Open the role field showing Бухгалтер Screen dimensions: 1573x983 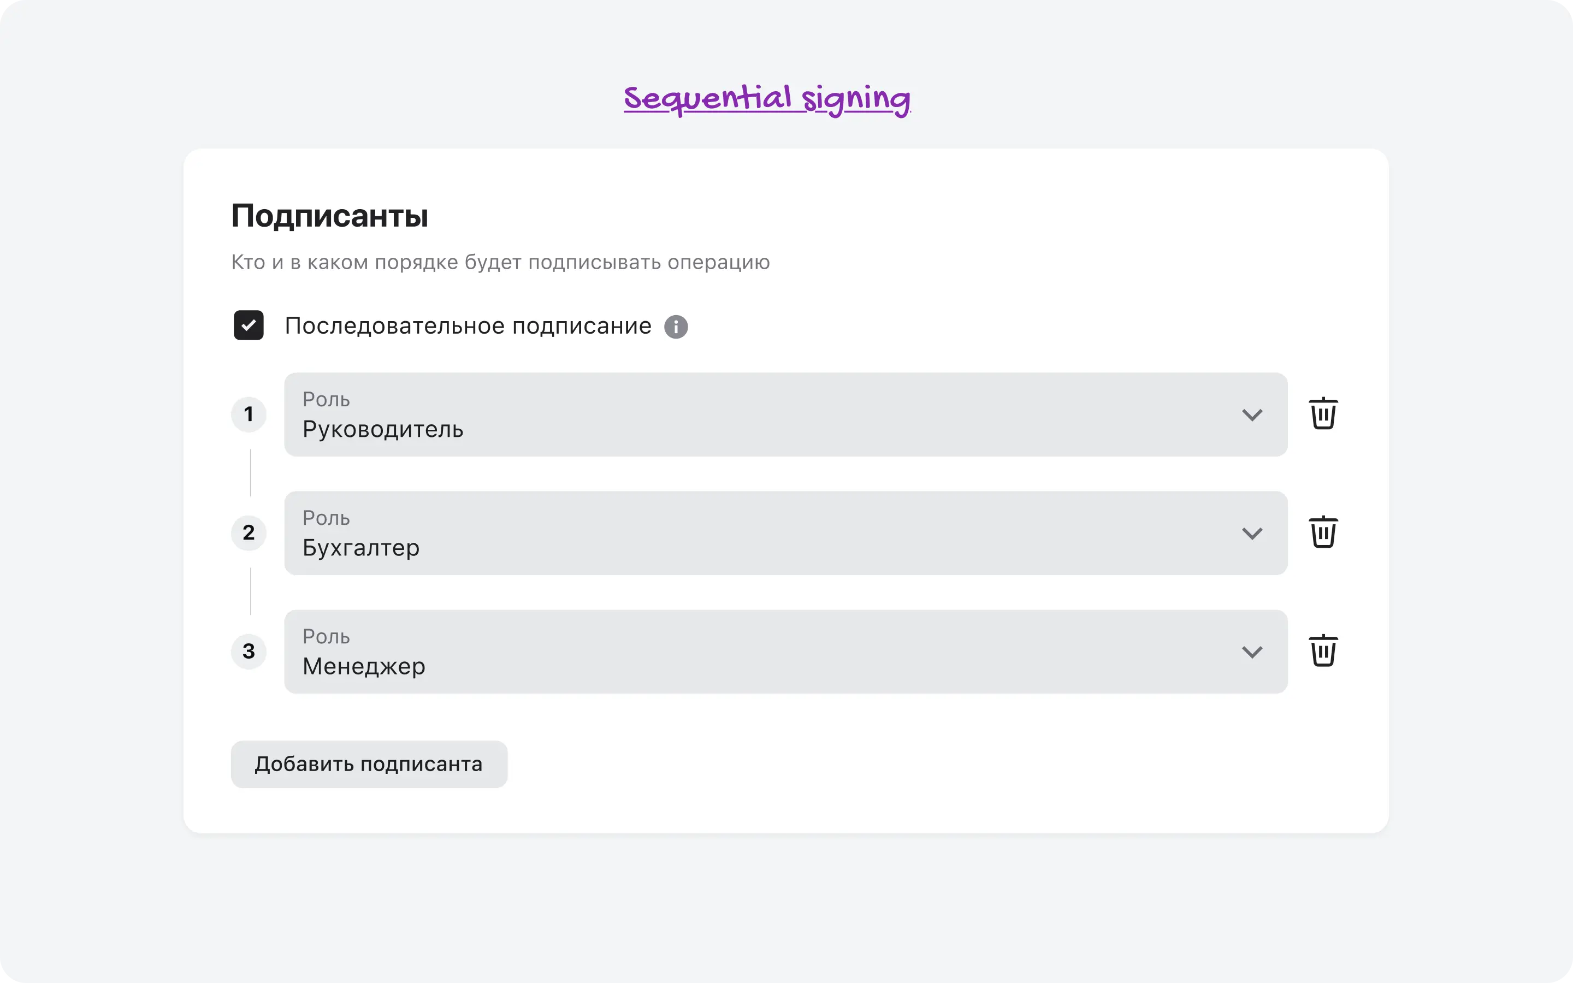[748, 533]
